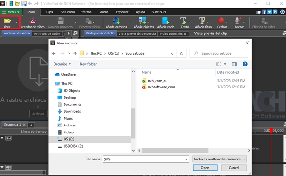Select Vista previa de secuencia tab
The height and width of the screenshot is (176, 286).
pyautogui.click(x=137, y=33)
